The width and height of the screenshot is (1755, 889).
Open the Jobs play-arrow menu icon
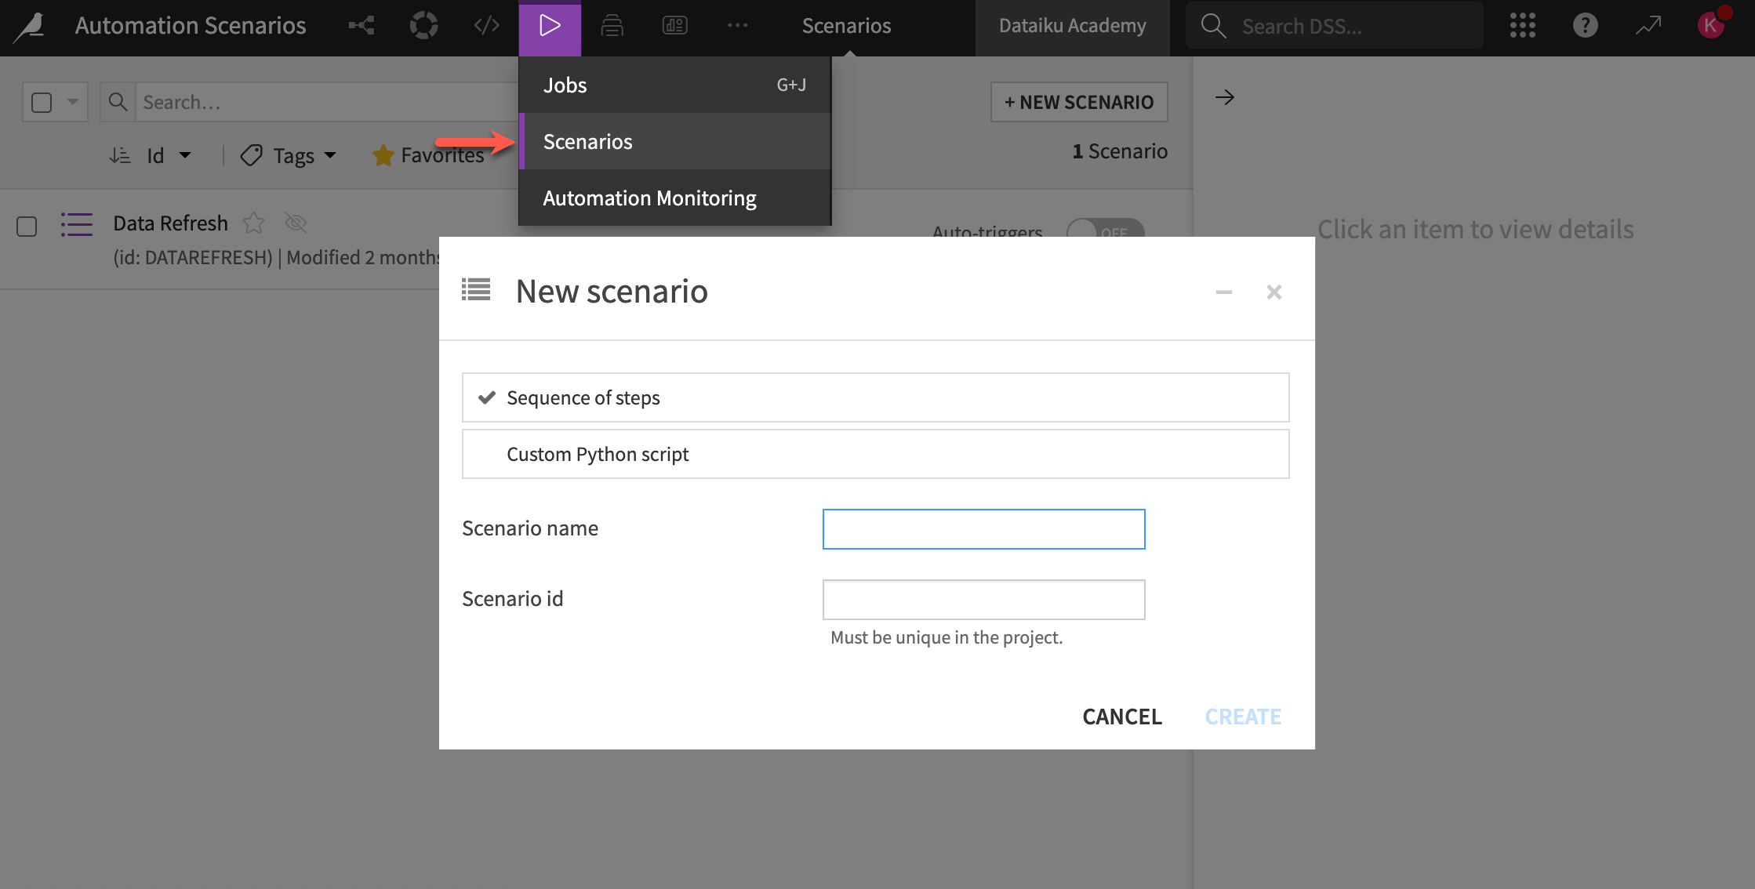pos(550,26)
